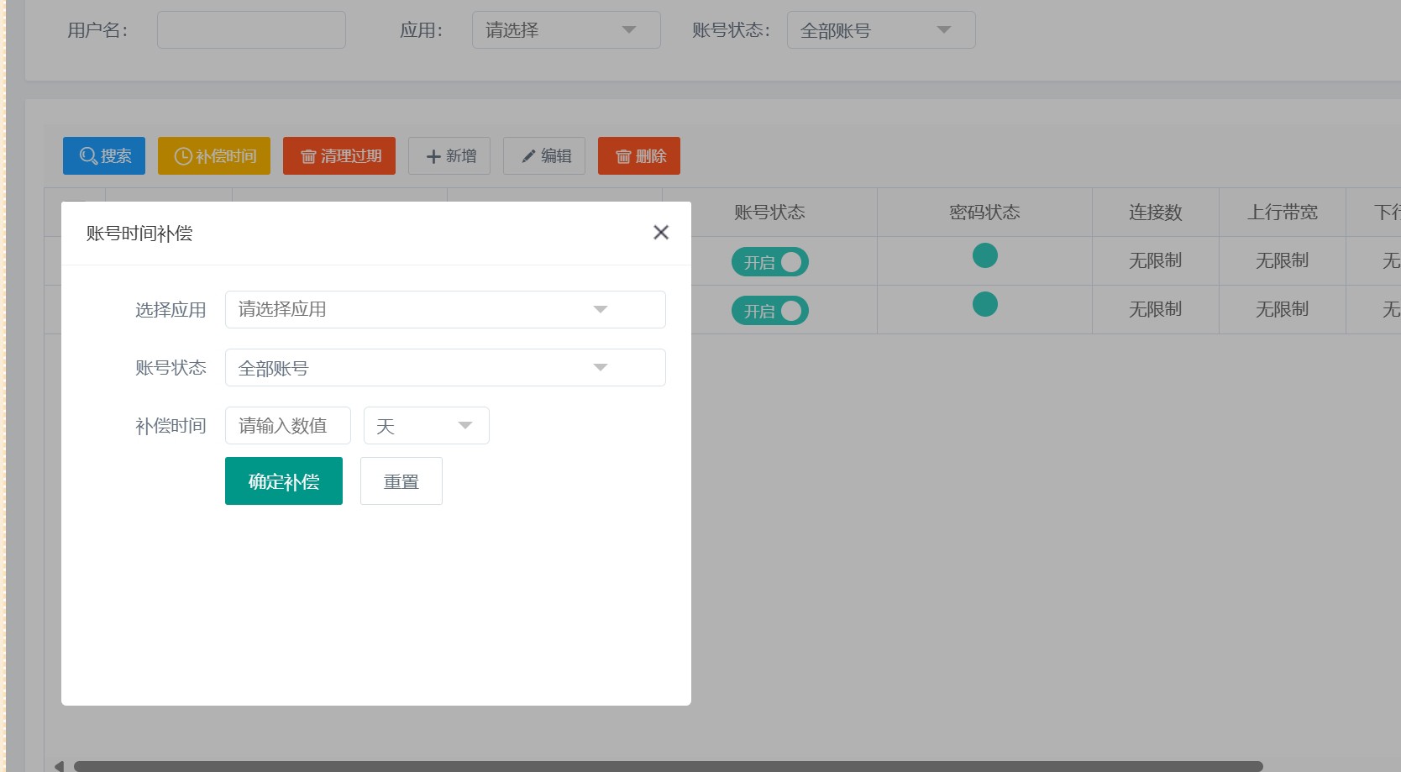Open the 天 time unit dropdown
This screenshot has height=772, width=1401.
point(426,426)
